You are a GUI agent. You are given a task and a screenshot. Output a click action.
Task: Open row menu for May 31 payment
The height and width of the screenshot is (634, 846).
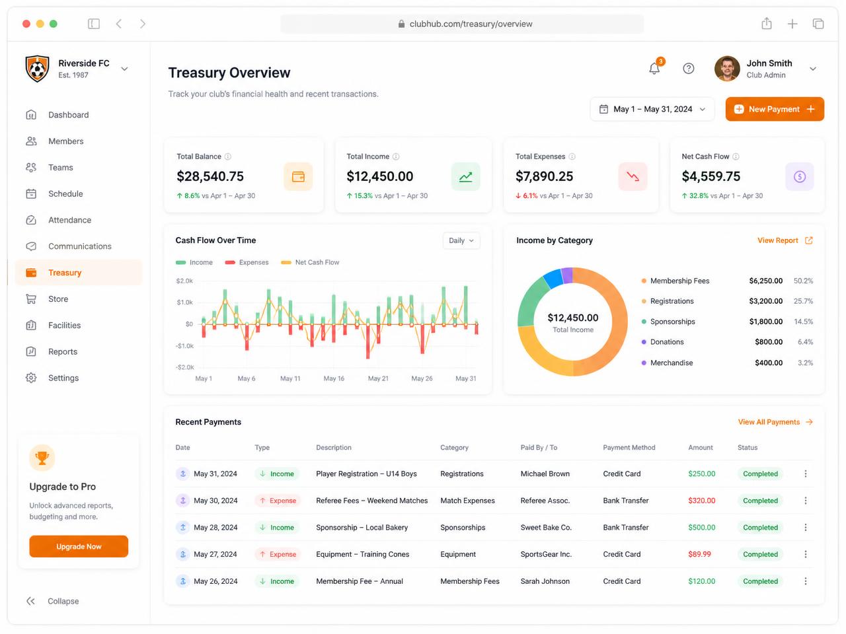[x=805, y=474]
